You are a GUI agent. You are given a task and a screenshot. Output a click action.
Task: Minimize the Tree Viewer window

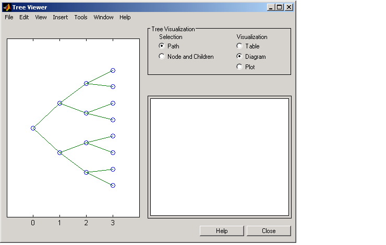(271, 7)
